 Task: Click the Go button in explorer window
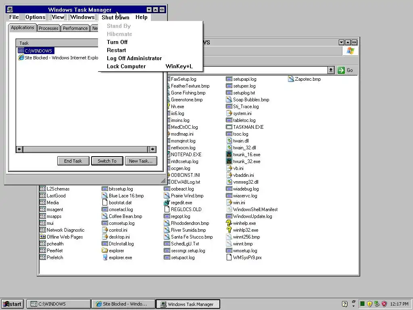[x=345, y=70]
